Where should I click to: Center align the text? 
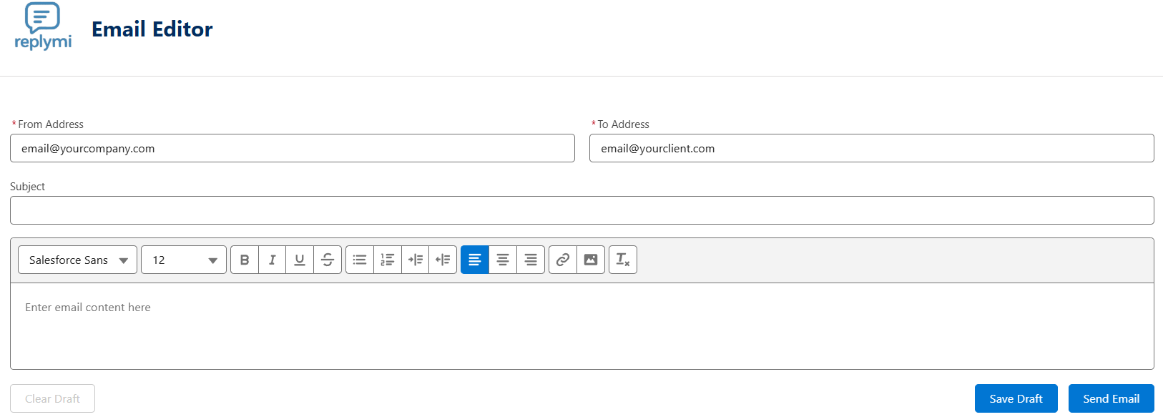click(503, 260)
